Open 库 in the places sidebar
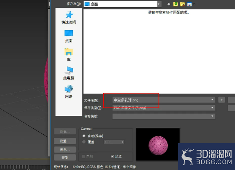Image resolution: width=235 pixels, height=170 pixels. [69, 55]
